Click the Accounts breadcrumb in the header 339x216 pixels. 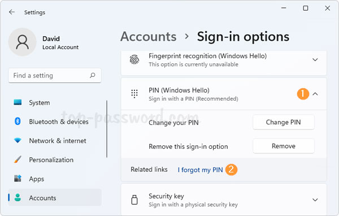[x=148, y=36]
